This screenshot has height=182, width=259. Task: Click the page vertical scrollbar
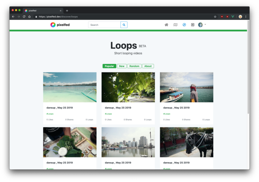(x=248, y=67)
